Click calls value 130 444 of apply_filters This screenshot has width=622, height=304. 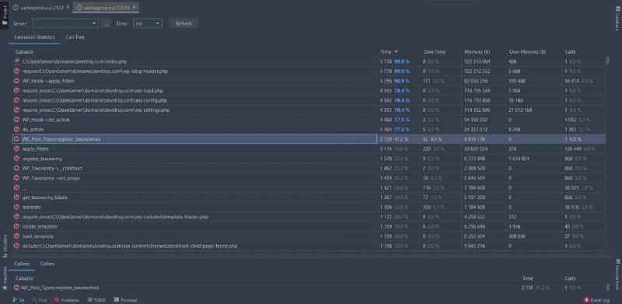click(572, 149)
